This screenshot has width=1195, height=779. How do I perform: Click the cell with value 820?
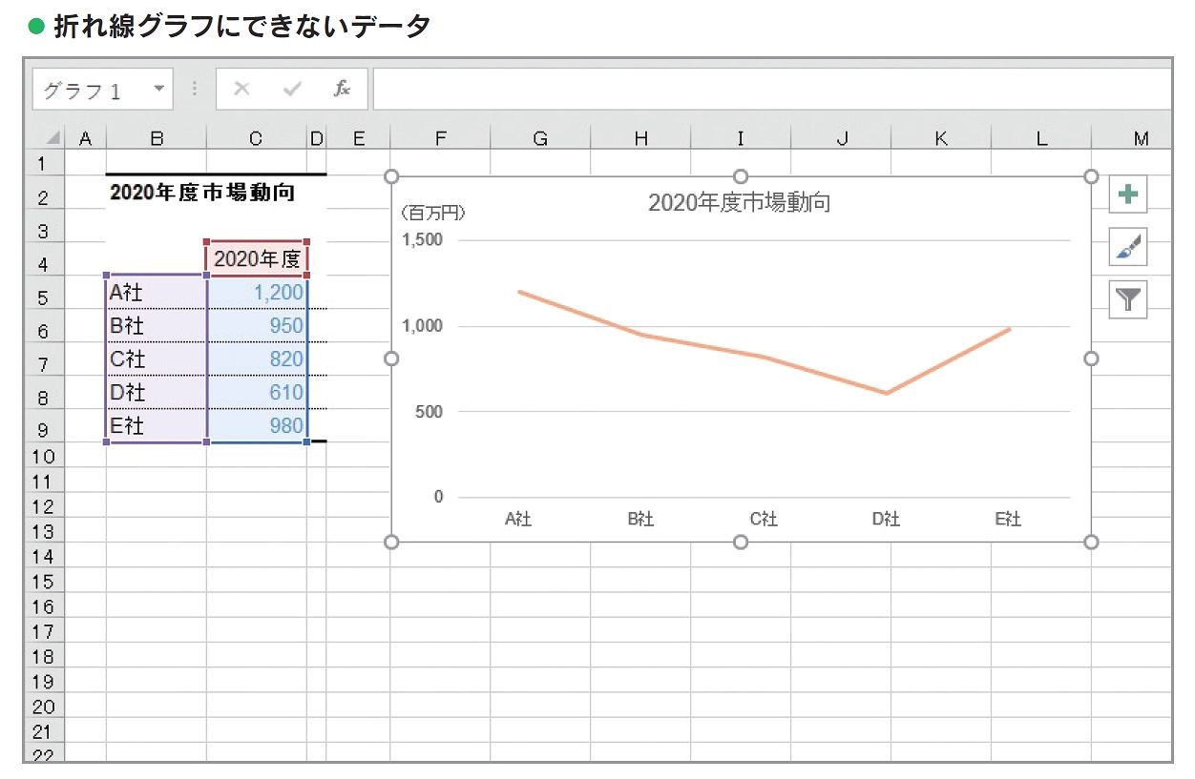click(257, 359)
